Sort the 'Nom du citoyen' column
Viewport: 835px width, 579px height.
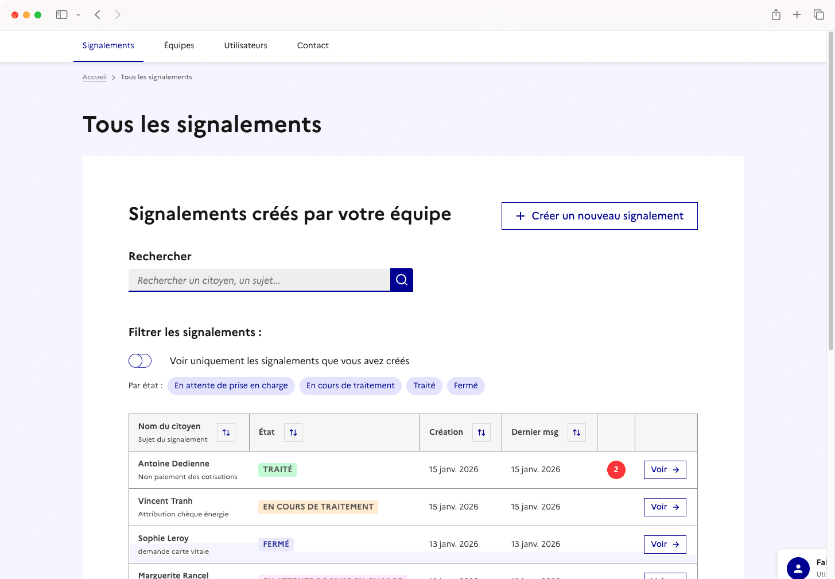(x=226, y=432)
